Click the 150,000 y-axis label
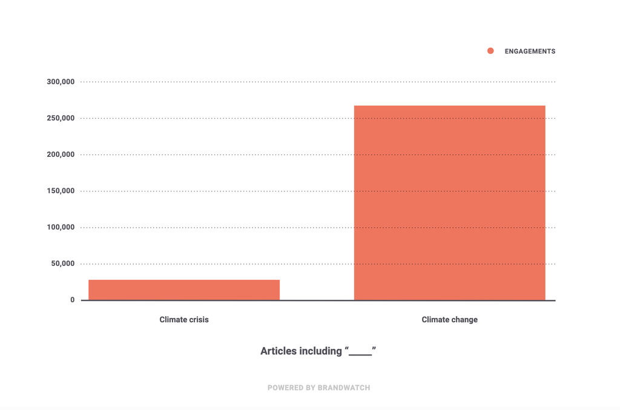620x410 pixels. [x=61, y=191]
